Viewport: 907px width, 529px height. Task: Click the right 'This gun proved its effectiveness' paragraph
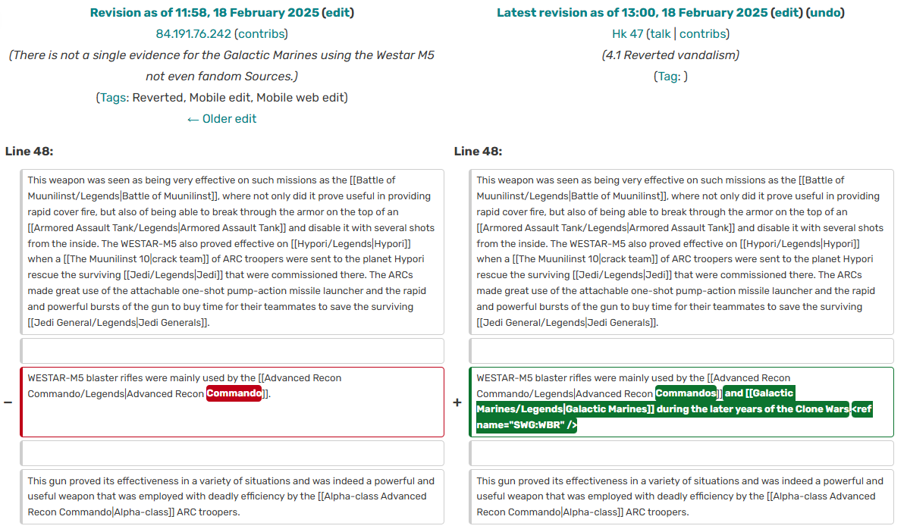pos(682,496)
